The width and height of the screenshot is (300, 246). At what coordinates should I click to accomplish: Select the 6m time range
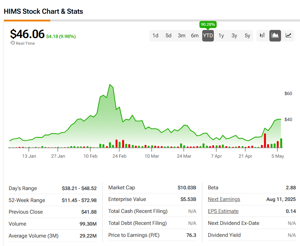pyautogui.click(x=195, y=36)
